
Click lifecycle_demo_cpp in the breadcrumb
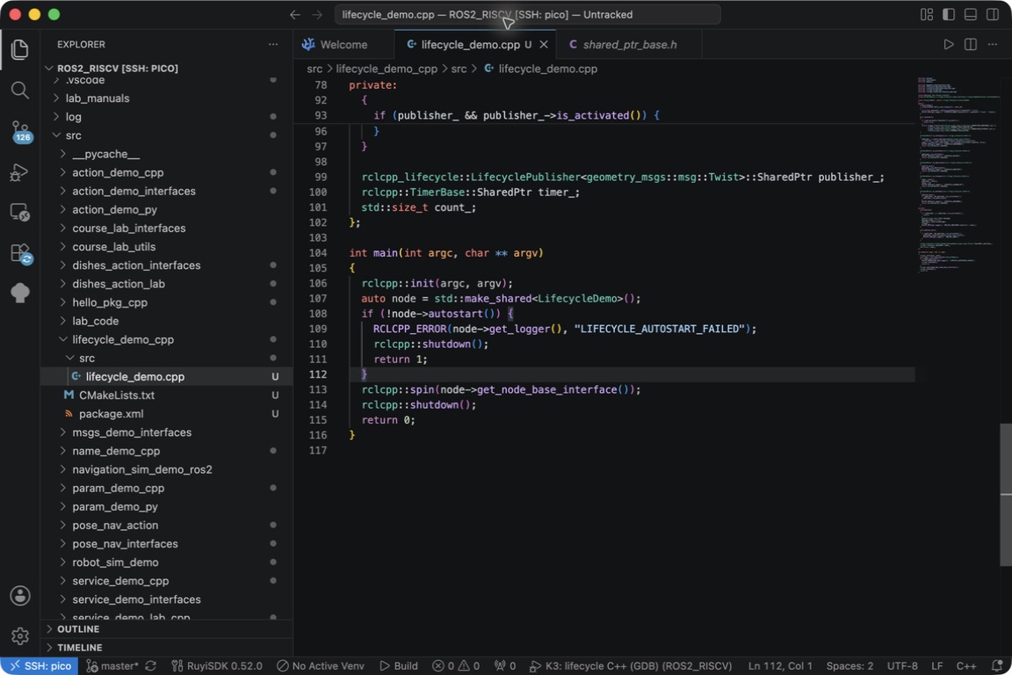pyautogui.click(x=387, y=69)
